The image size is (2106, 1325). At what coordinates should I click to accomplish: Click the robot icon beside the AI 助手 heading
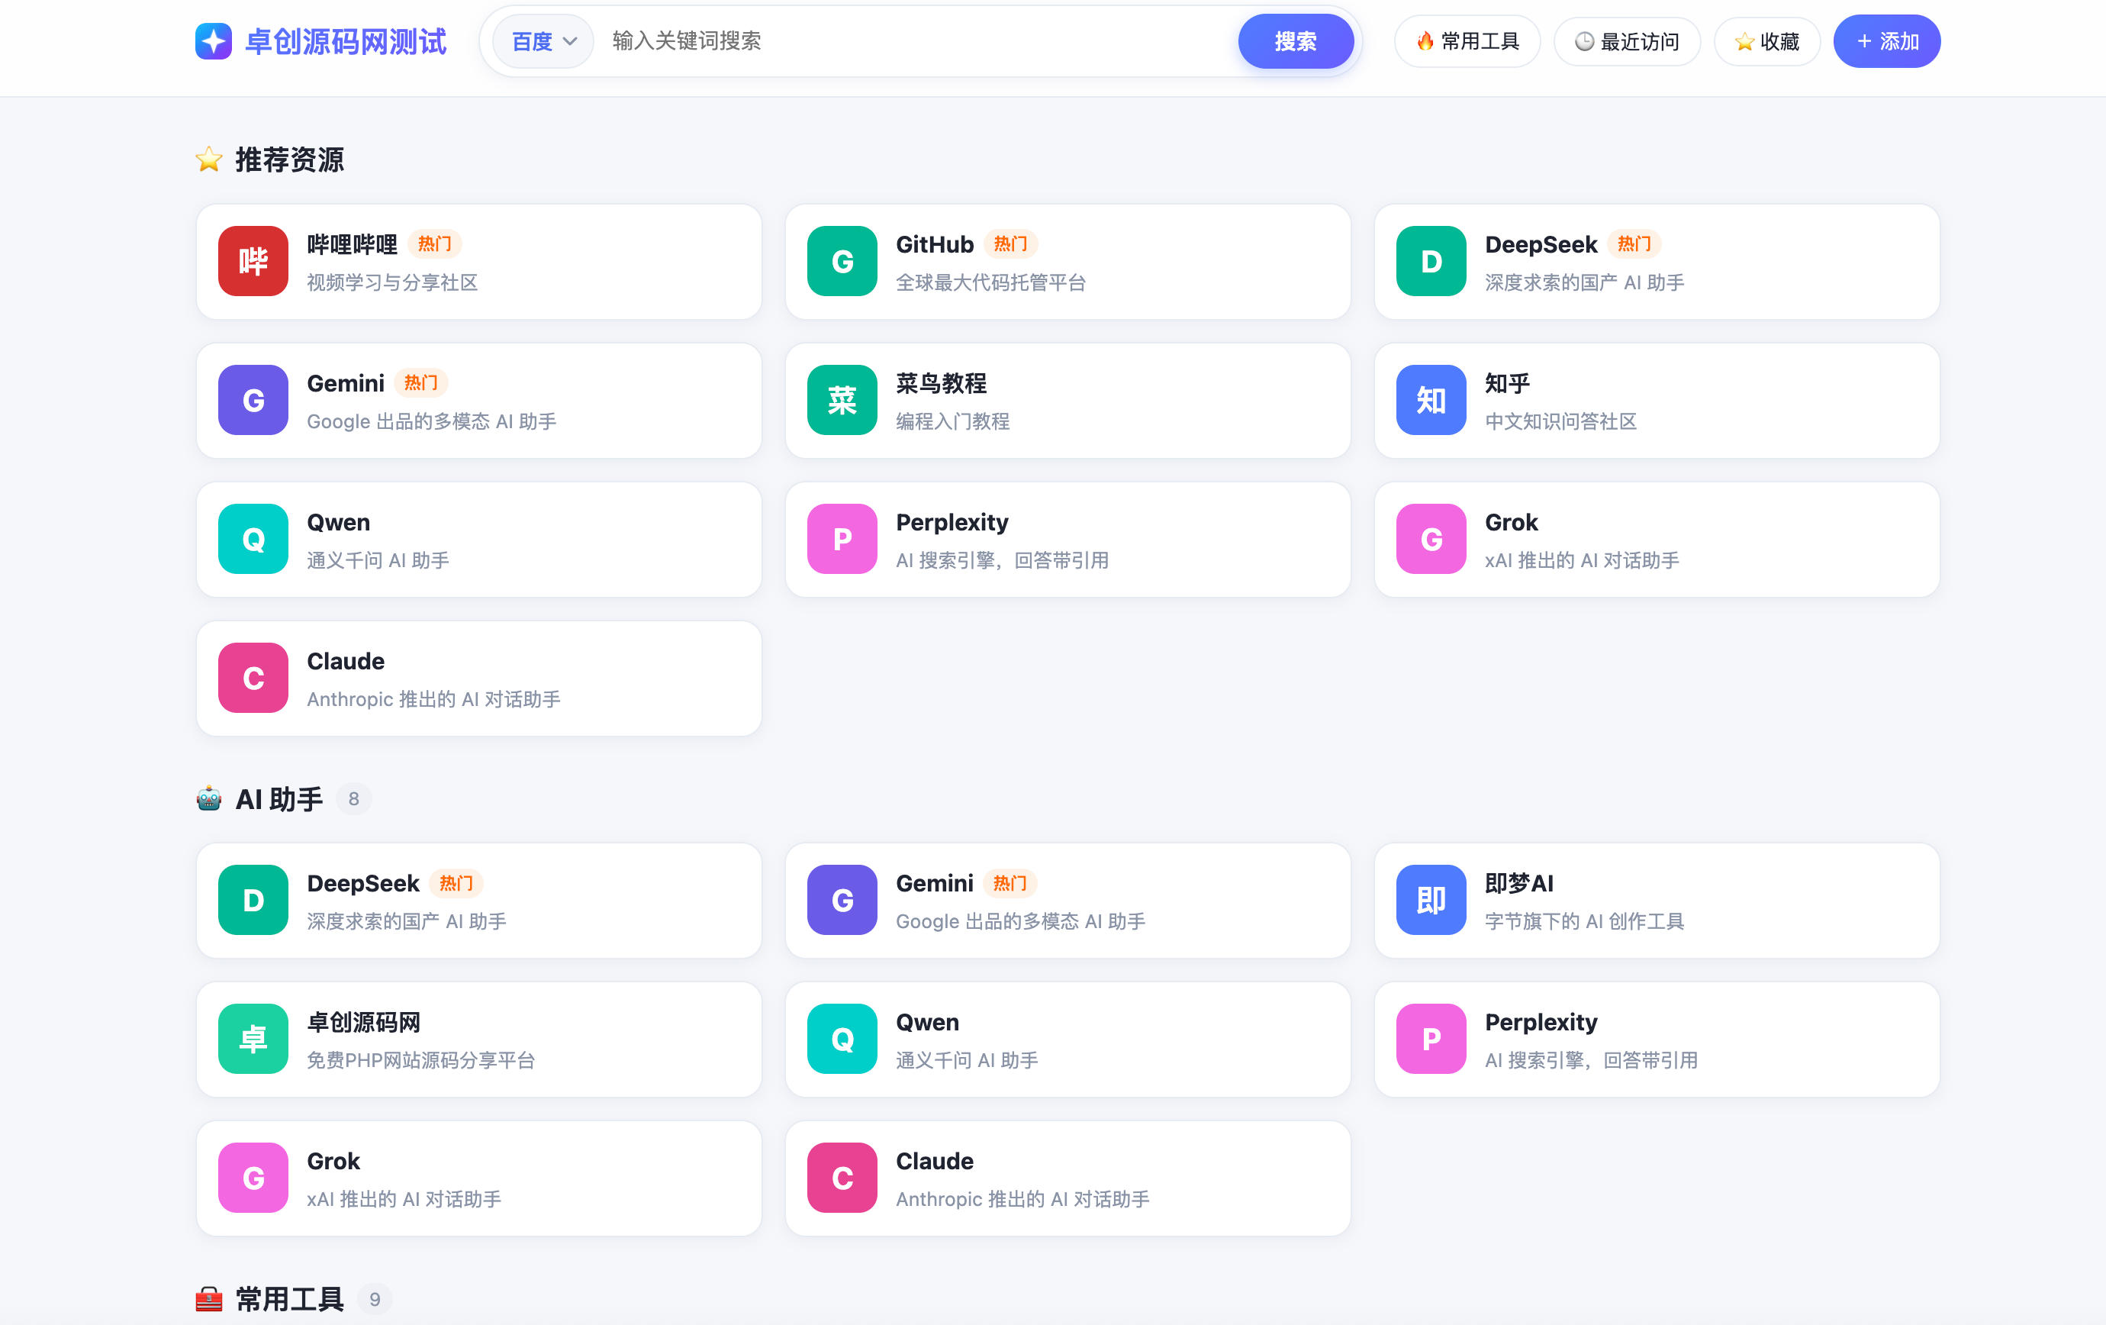[209, 799]
